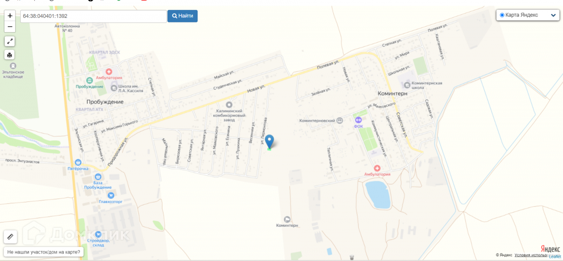This screenshot has height=261, width=563.
Task: Toggle fullscreen map view
Action: tap(10, 41)
